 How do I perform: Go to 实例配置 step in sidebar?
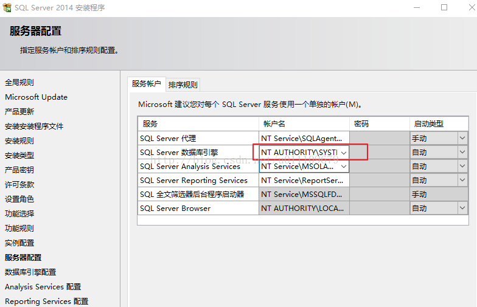pyautogui.click(x=19, y=243)
